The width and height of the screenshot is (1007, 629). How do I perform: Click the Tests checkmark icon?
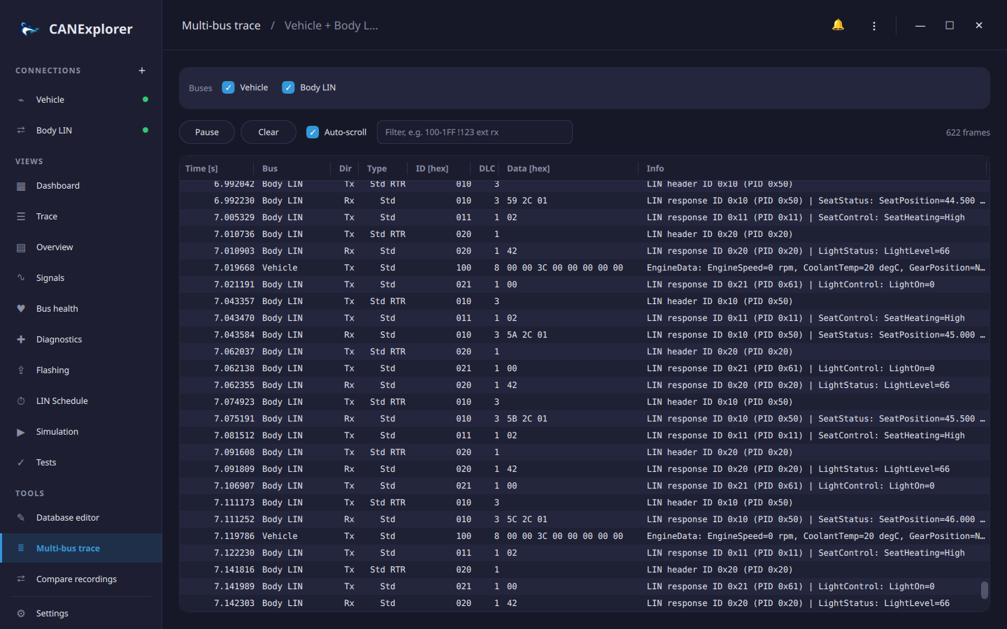(21, 463)
